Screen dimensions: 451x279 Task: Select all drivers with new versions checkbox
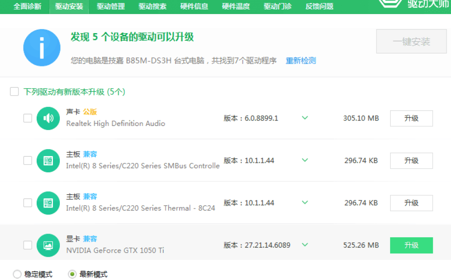(15, 92)
